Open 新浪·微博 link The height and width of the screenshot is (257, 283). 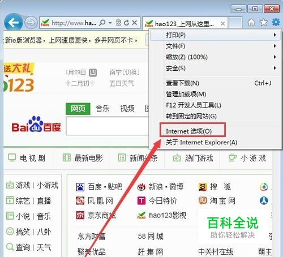tap(166, 187)
